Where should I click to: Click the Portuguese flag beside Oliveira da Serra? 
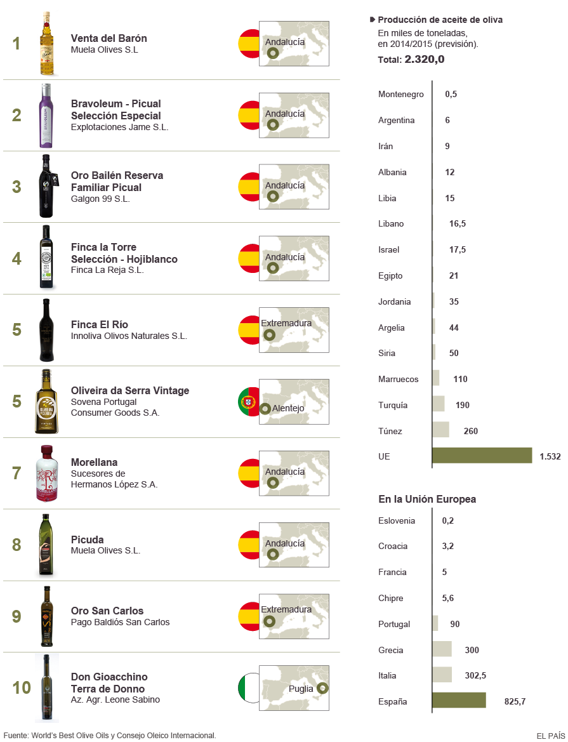click(x=249, y=402)
